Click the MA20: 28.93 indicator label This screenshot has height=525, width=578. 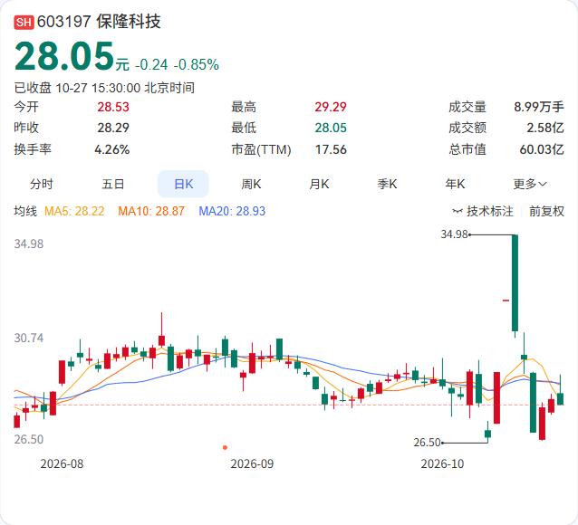coord(232,212)
